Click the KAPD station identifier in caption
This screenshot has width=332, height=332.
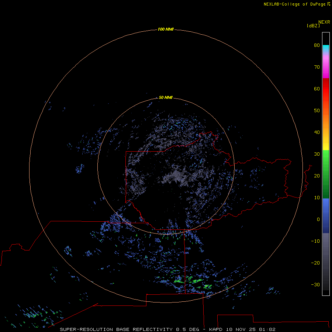(x=216, y=329)
